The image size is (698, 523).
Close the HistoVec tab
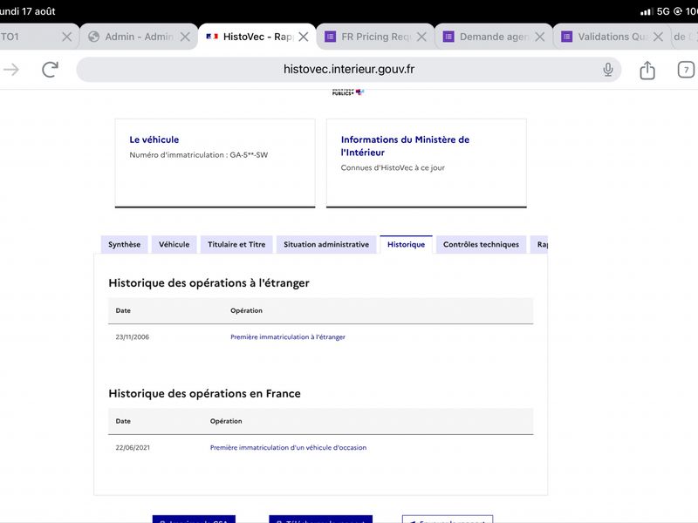304,37
